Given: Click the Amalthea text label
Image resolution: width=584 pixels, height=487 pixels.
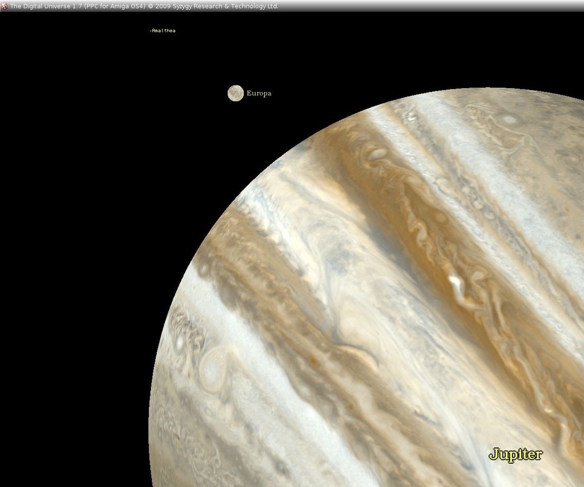Looking at the screenshot, I should click(164, 31).
